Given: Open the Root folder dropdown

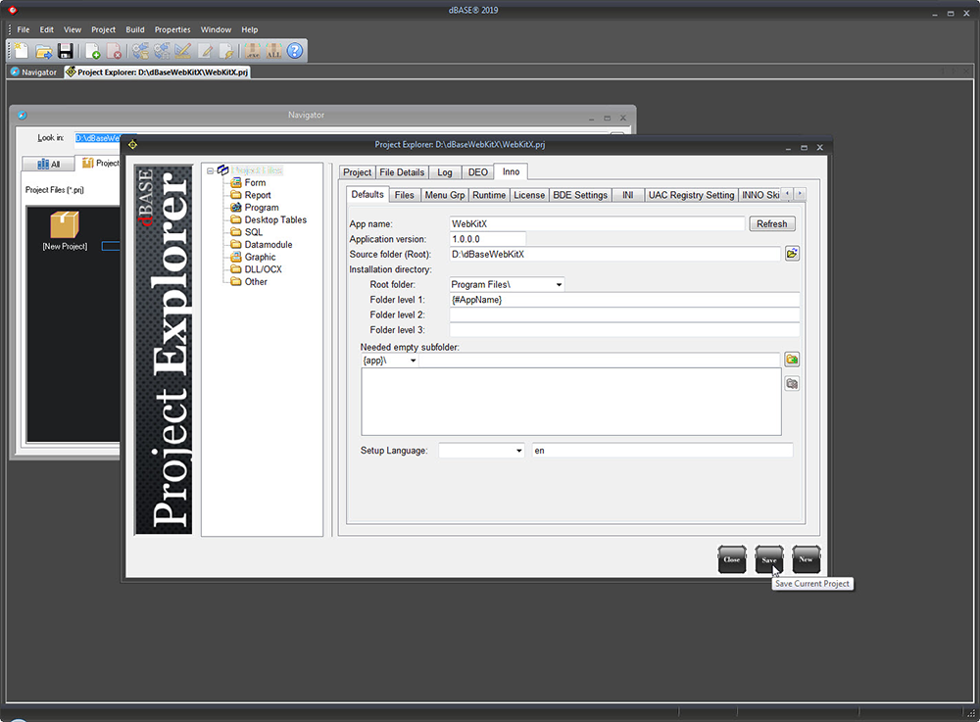Looking at the screenshot, I should point(559,285).
